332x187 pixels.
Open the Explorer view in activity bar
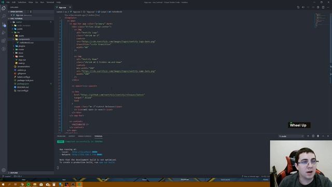tap(4, 8)
